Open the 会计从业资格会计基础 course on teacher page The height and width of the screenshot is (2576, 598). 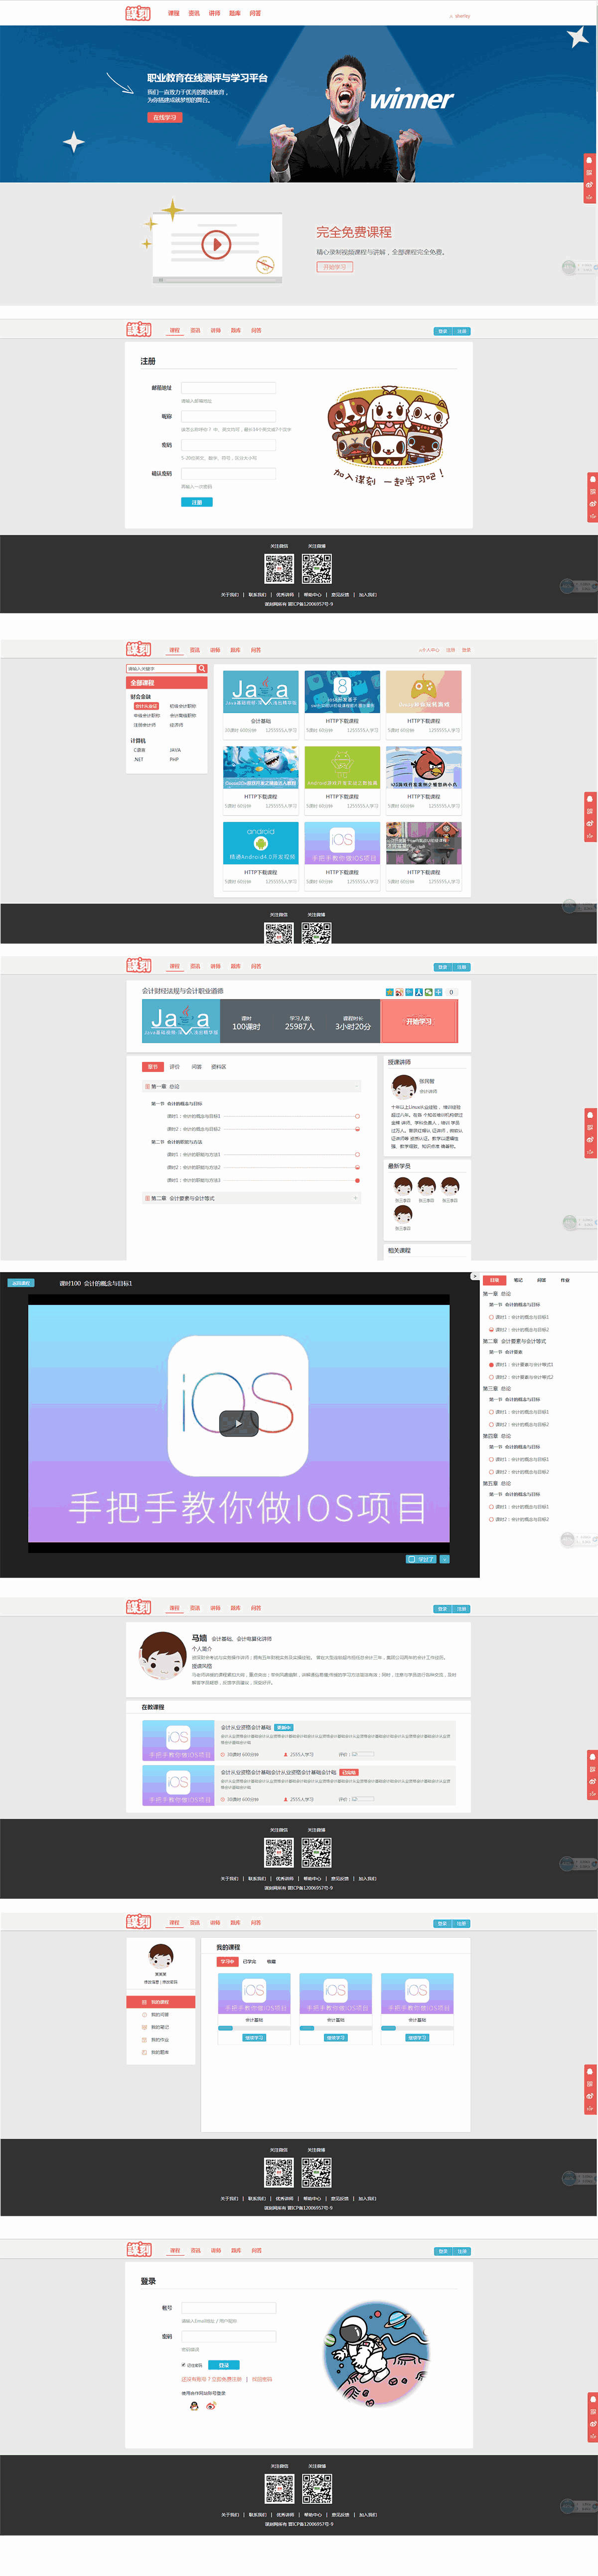point(246,1727)
